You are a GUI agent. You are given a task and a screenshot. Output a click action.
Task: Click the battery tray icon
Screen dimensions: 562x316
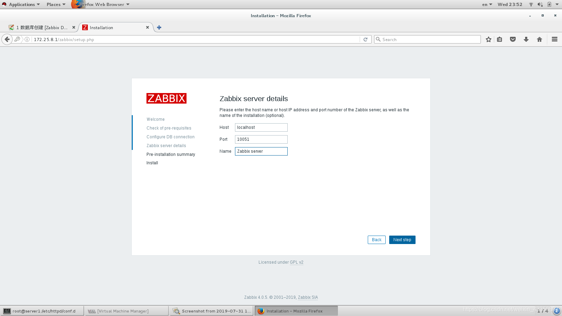(x=549, y=5)
